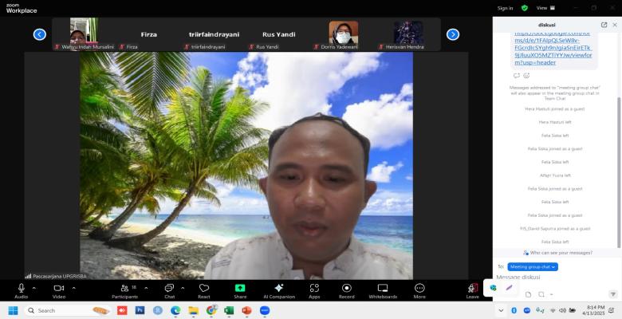Image resolution: width=622 pixels, height=319 pixels.
Task: Click the Sign in link
Action: tap(505, 8)
